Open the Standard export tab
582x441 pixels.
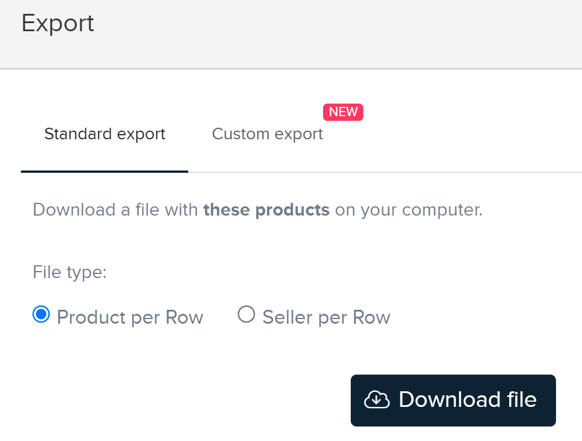tap(105, 134)
